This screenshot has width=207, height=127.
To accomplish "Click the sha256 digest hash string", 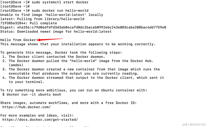I will (x=92, y=27).
